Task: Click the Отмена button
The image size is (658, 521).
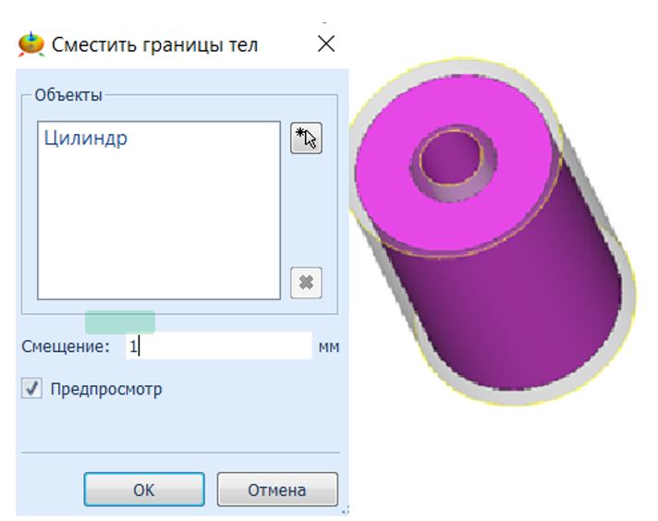Action: (277, 490)
